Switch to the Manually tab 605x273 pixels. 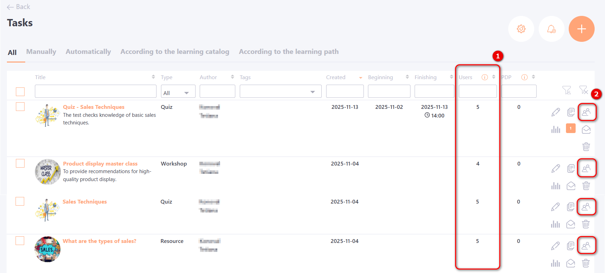click(x=41, y=52)
